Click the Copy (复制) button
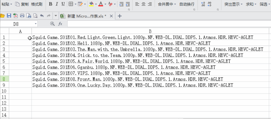Viewport: 271px width, 119px height. pyautogui.click(x=22, y=4)
